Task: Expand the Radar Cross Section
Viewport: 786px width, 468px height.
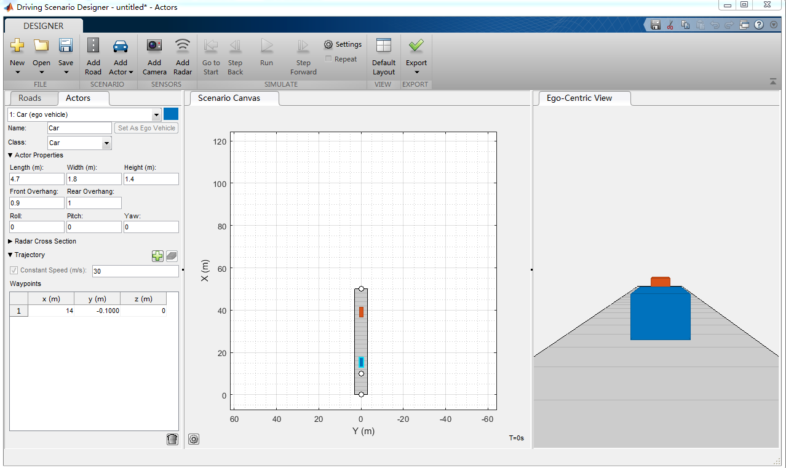Action: click(10, 242)
